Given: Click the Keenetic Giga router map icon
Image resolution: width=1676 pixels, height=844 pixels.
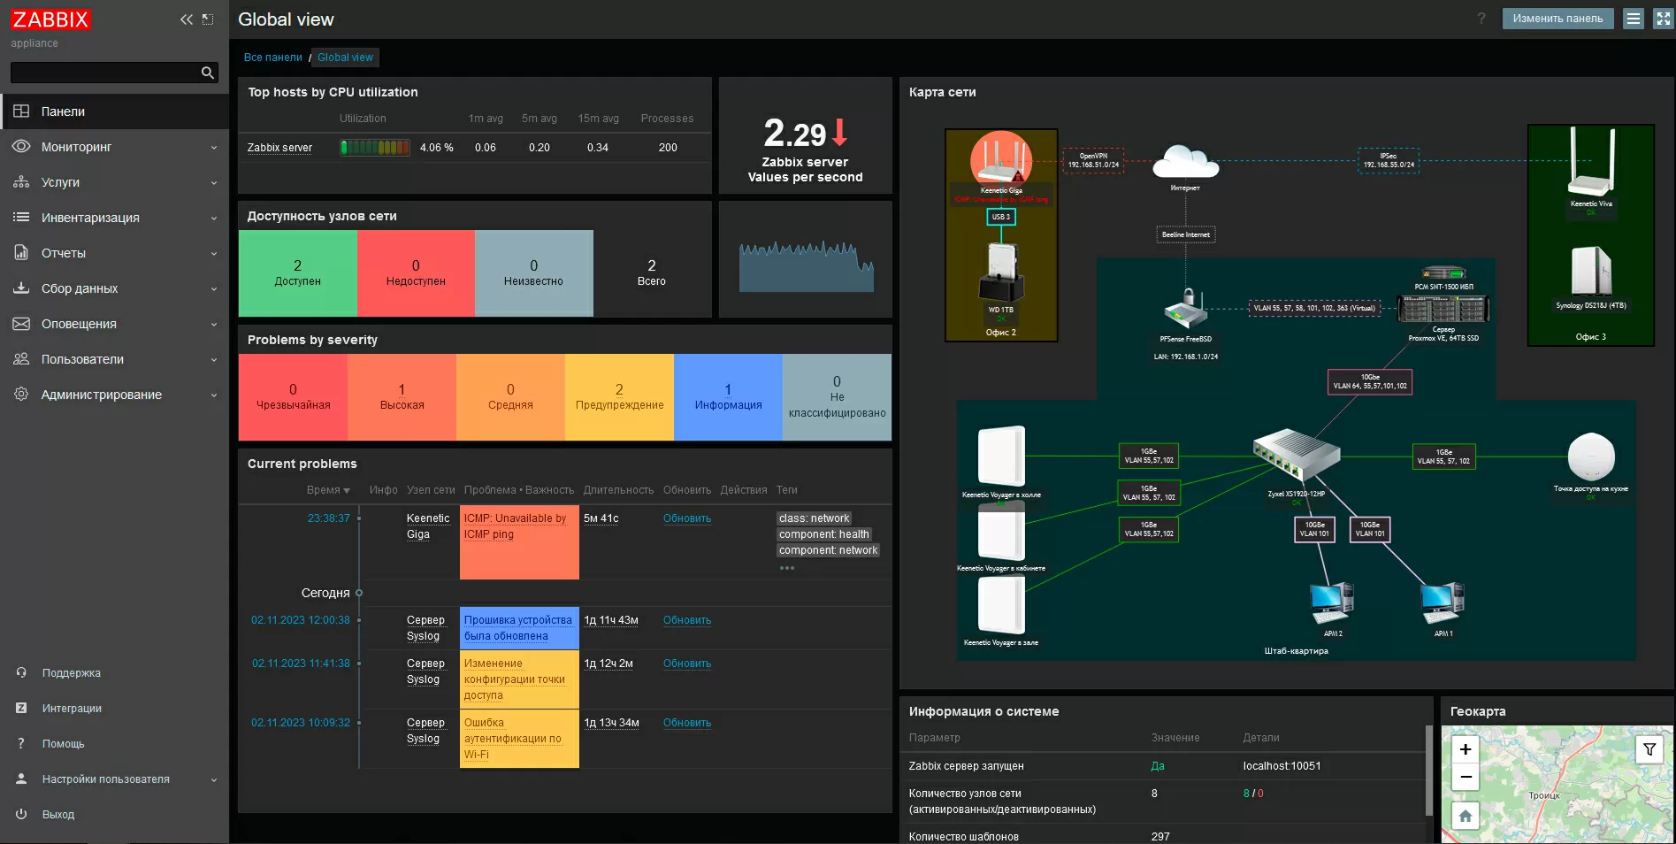Looking at the screenshot, I should pos(1001,159).
